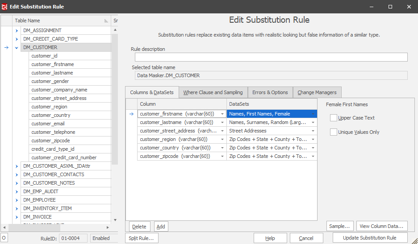
Task: Click the Table Name column sort icon
Action: tap(106, 21)
